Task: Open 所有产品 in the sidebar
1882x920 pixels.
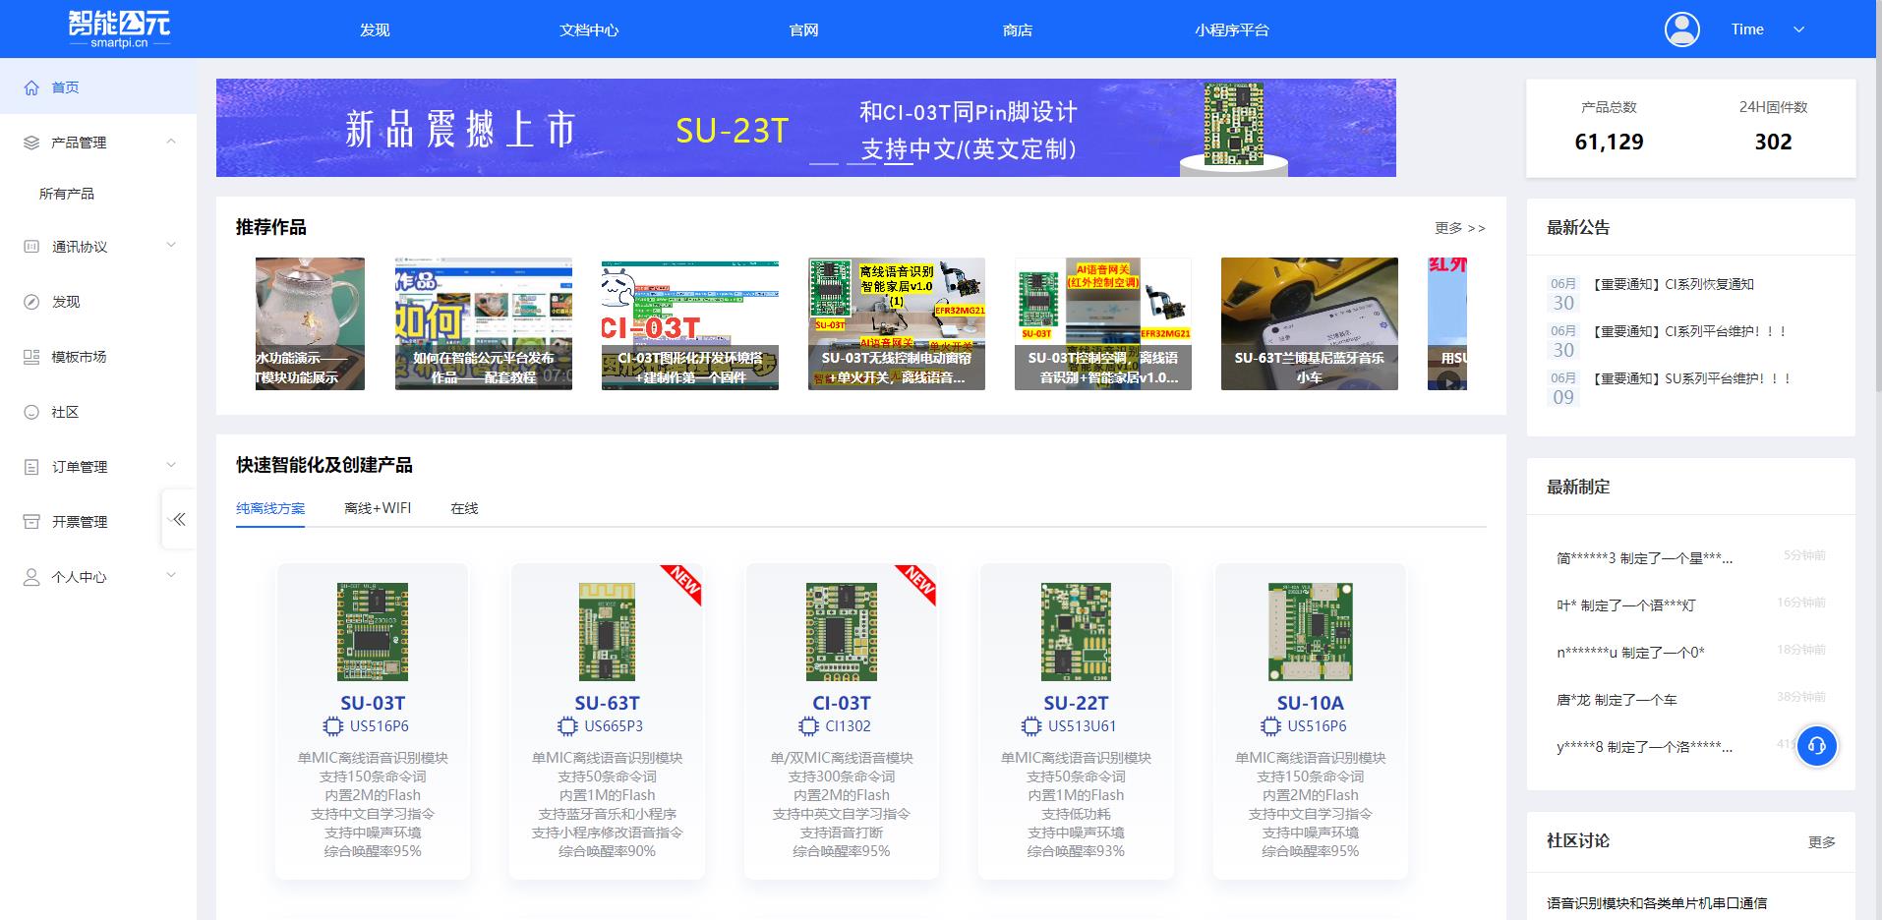Action: (67, 194)
